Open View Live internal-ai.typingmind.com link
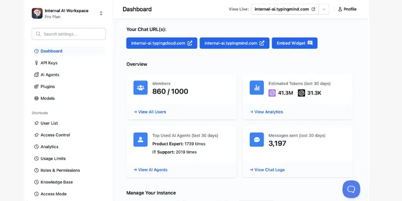 (x=285, y=9)
